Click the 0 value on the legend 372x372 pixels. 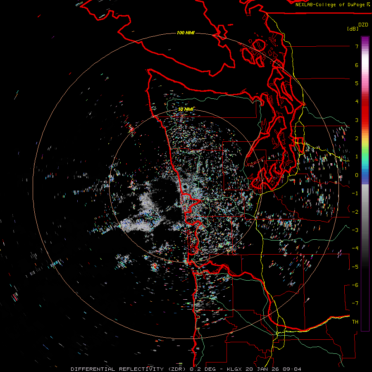357,175
